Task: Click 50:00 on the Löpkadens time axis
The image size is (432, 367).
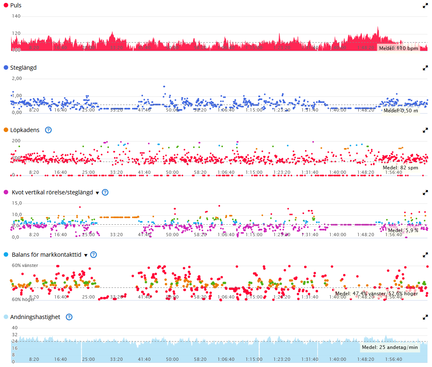Action: (172, 172)
